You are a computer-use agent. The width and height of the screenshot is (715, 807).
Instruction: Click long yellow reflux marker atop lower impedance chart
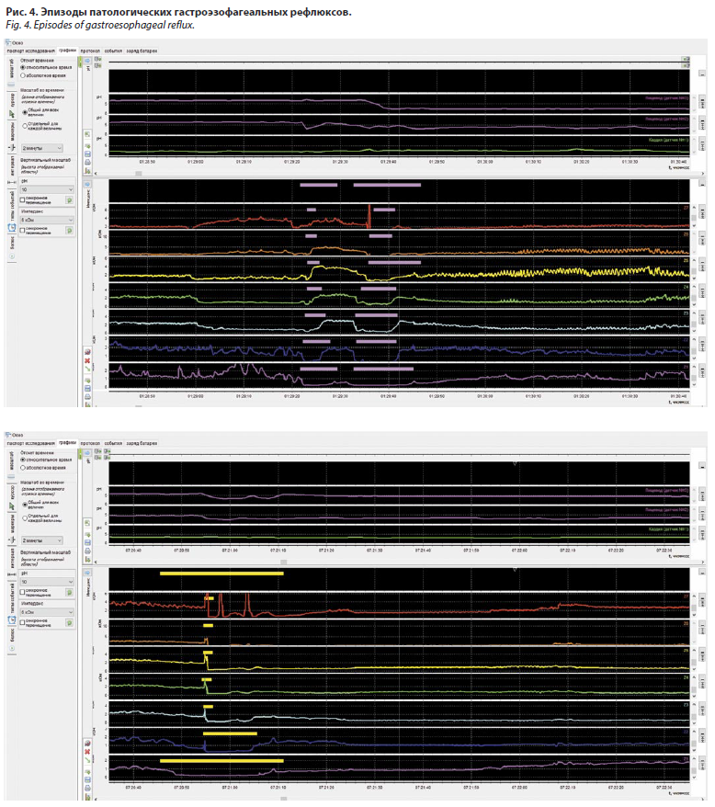click(221, 574)
